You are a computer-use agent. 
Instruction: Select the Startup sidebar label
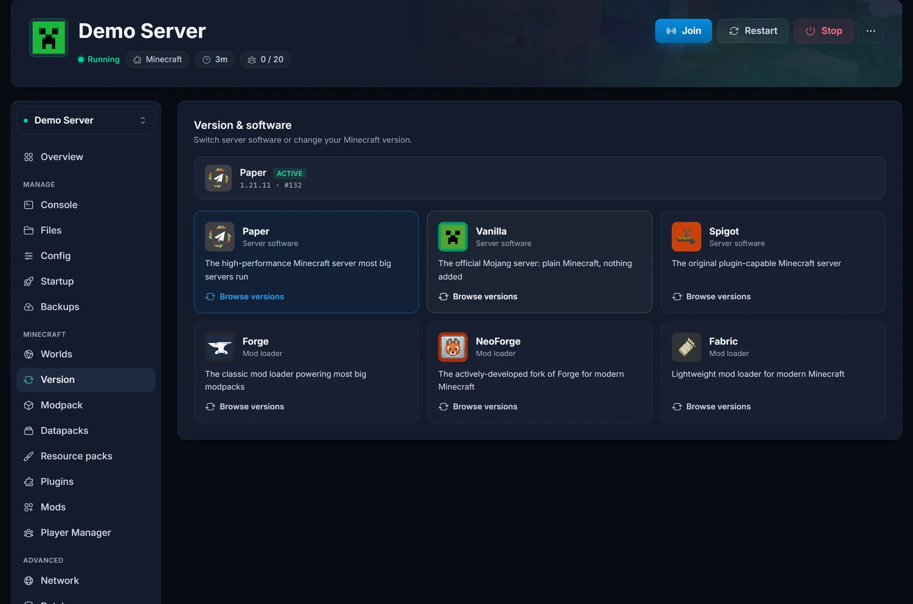point(57,281)
